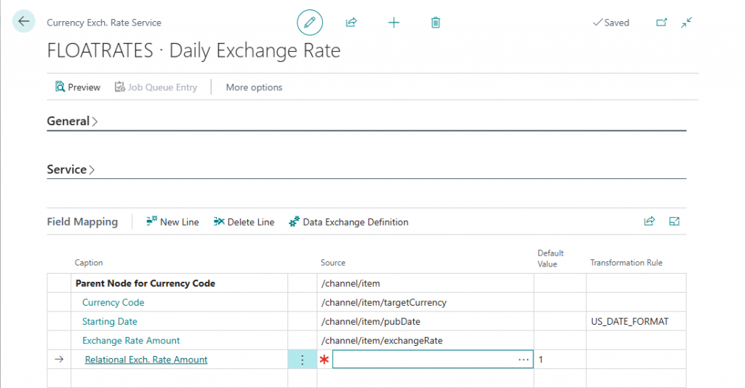This screenshot has width=745, height=388.
Task: Open page in new window icon
Action: pos(661,23)
